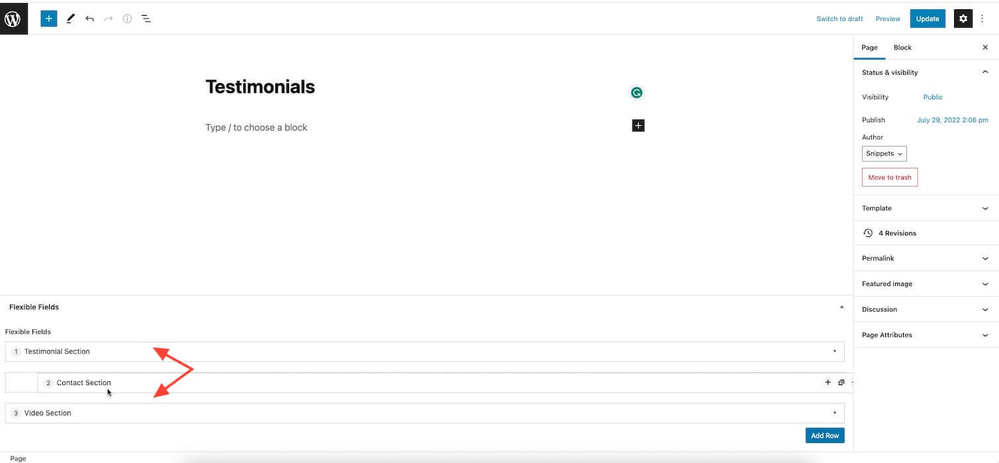Screen dimensions: 999x463
Task: Switch to the Block tab
Action: 902,47
